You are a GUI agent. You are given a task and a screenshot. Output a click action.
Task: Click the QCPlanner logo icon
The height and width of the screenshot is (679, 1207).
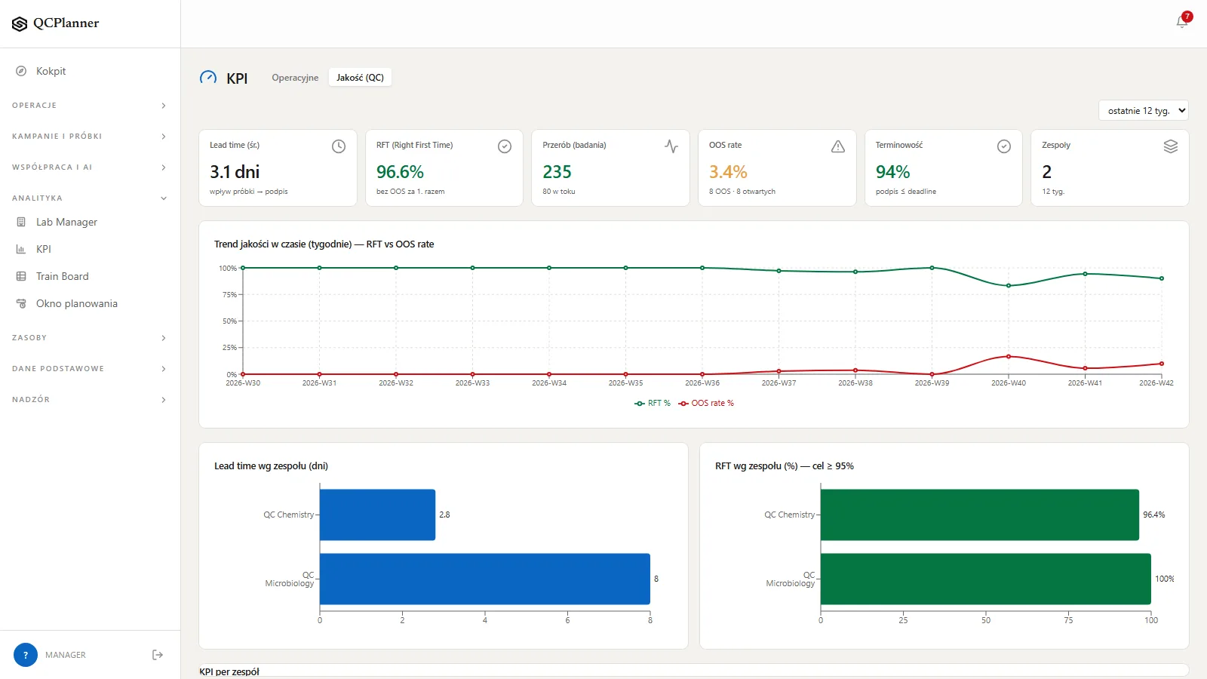tap(20, 24)
